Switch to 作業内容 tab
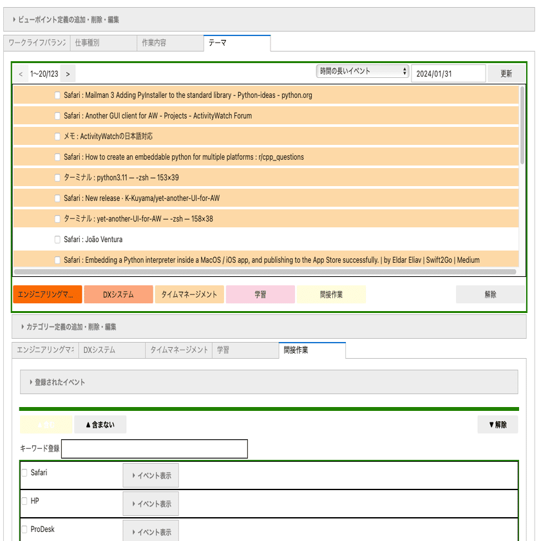Viewport: 541px width, 541px height. (x=170, y=43)
